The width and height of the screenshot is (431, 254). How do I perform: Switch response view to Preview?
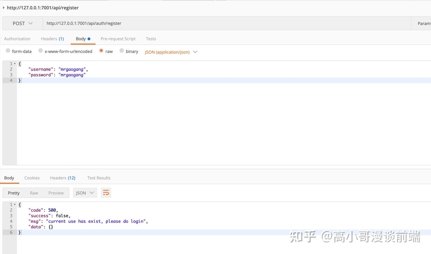click(56, 193)
